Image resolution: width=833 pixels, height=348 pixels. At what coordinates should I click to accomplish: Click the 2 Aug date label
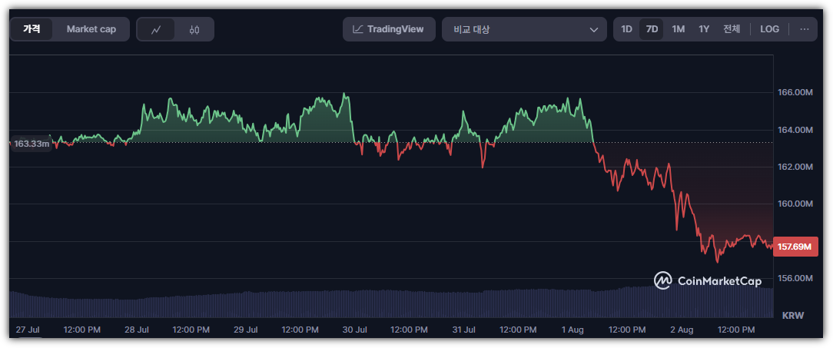(x=681, y=330)
